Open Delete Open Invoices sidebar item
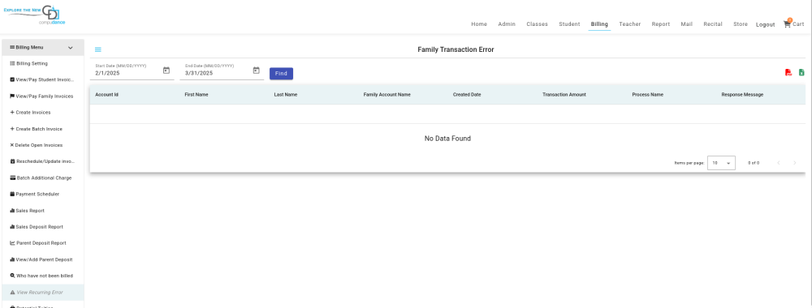 tap(43, 145)
